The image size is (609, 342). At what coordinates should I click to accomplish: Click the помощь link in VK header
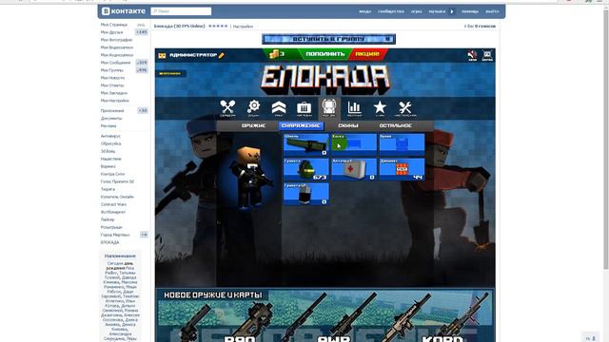click(x=470, y=11)
